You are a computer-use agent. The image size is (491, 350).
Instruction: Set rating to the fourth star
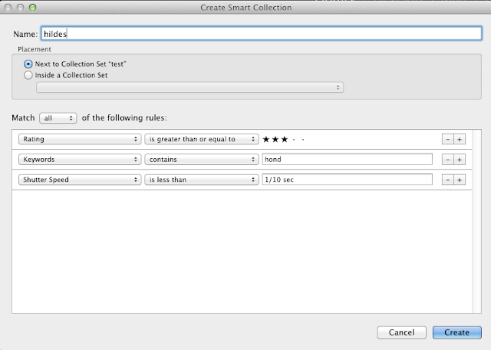click(x=293, y=140)
